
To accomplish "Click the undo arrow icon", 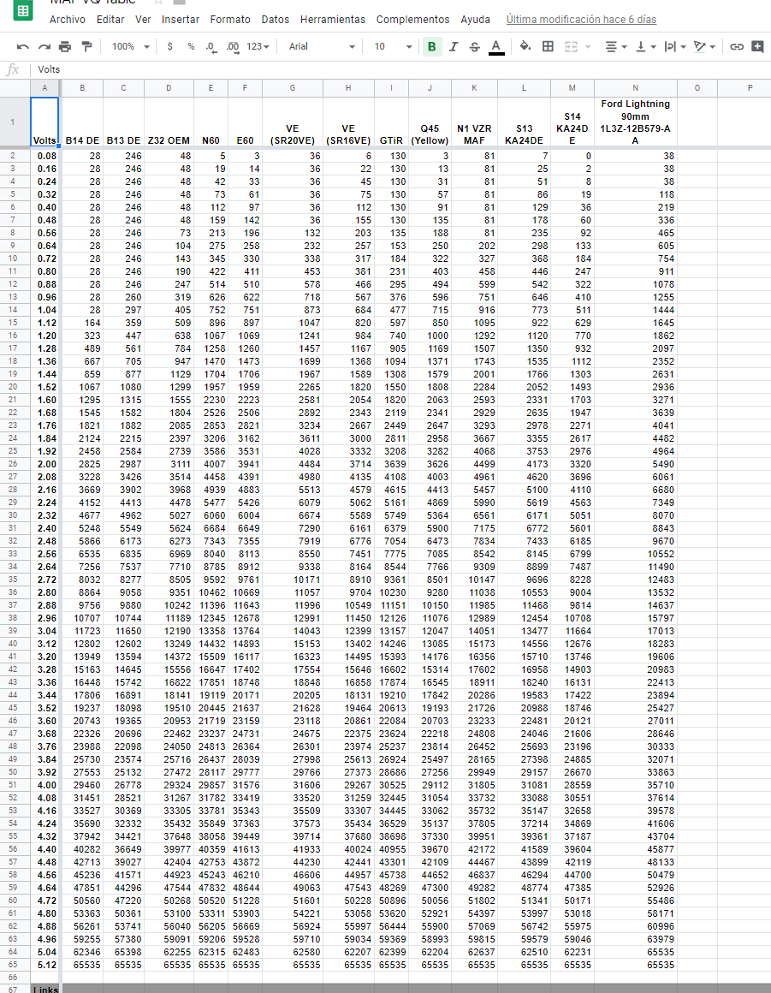I will (22, 46).
